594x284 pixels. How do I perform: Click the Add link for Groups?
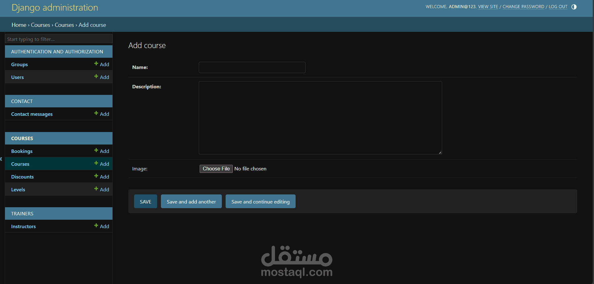tap(102, 64)
